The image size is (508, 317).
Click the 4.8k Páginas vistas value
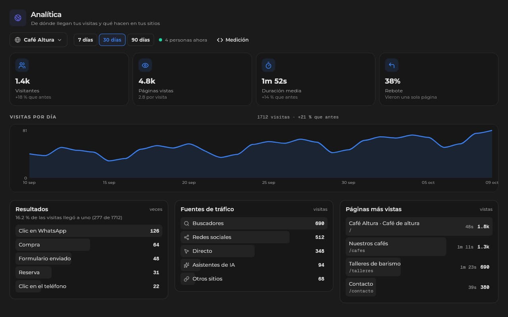tap(147, 81)
